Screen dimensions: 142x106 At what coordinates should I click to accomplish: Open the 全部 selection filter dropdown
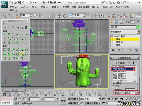pos(26,15)
